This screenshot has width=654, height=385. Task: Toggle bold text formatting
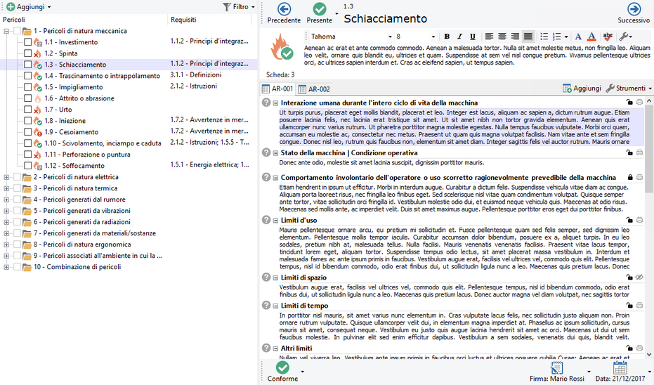[447, 37]
